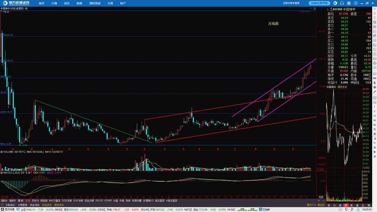Open the notification bell icon in status bar
Screen dimensions: 377x212
coord(358,209)
